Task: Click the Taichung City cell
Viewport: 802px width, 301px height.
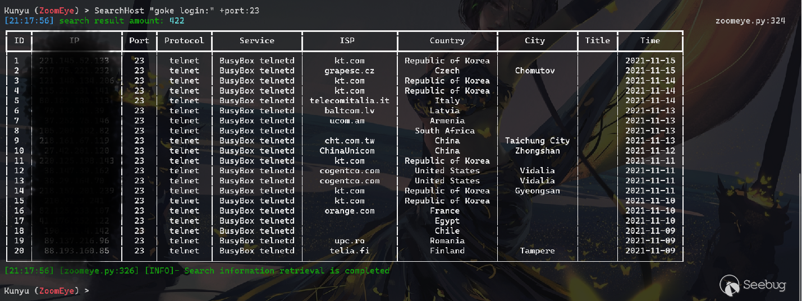Action: 537,141
